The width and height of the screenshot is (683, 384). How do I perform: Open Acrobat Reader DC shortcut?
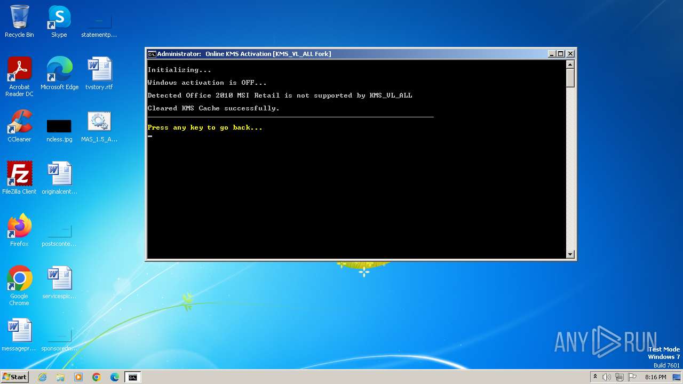(x=19, y=76)
